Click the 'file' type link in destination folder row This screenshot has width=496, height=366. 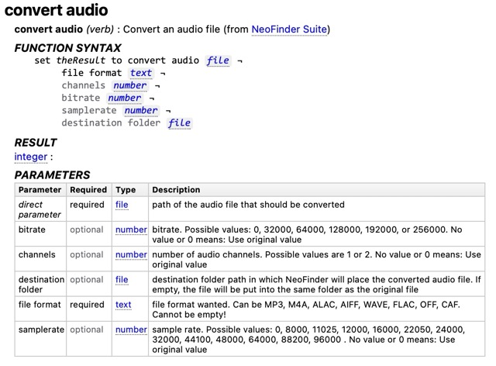tap(122, 279)
